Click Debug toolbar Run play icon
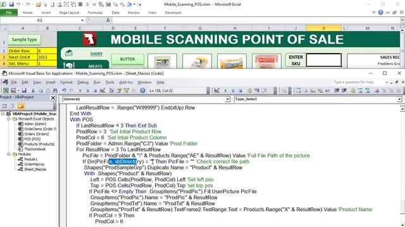This screenshot has width=405, height=227. (x=225, y=91)
